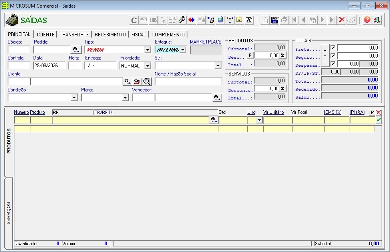Search Cliente using the binoculars button
This screenshot has height=252, width=390.
(127, 81)
